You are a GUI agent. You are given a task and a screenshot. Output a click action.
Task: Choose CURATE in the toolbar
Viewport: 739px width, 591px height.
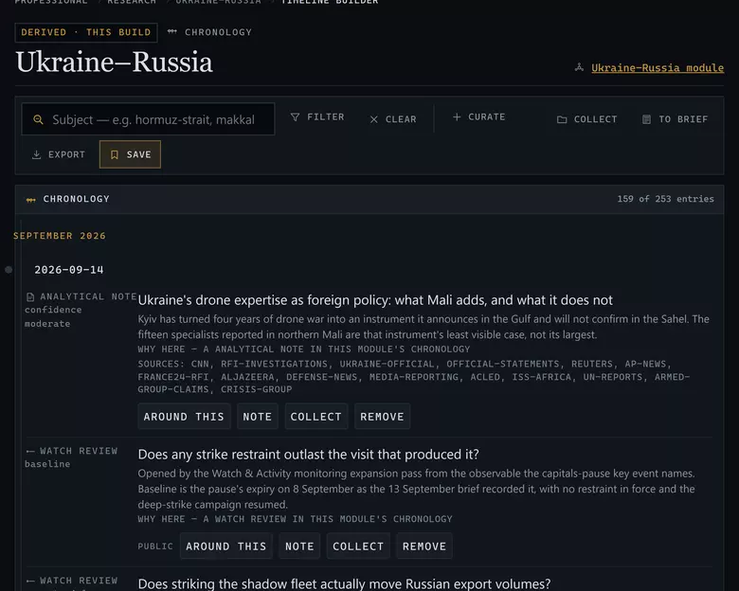point(478,116)
